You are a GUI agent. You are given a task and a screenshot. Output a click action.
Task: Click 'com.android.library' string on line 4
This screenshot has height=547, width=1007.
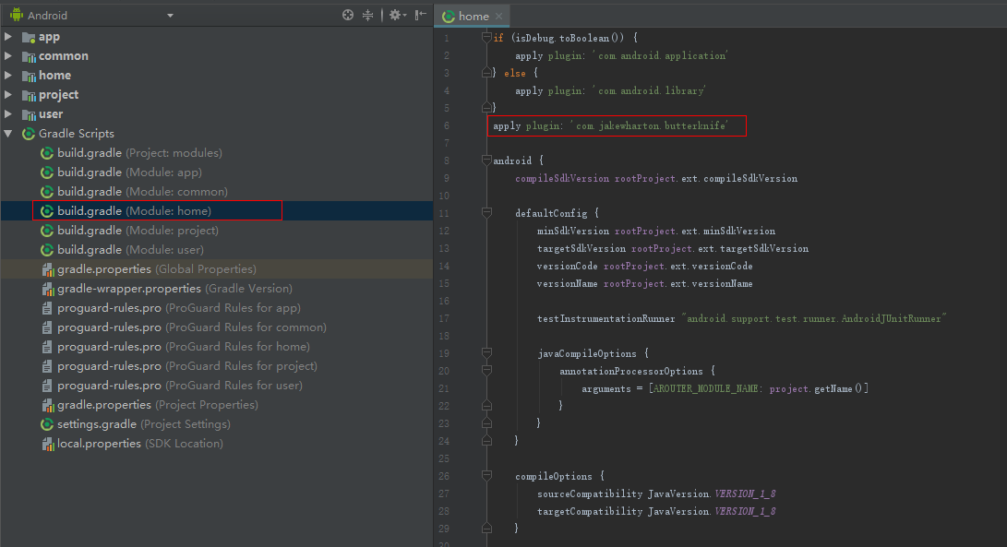tap(649, 90)
